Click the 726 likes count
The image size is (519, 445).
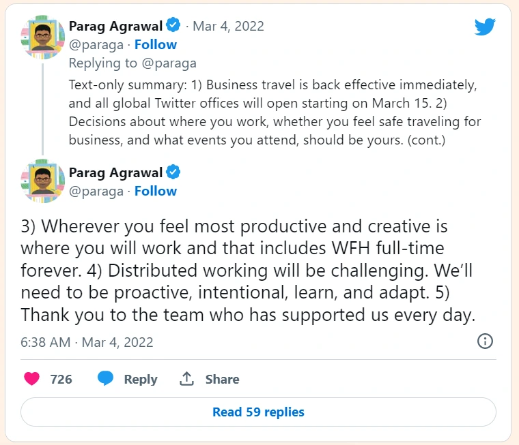[61, 379]
